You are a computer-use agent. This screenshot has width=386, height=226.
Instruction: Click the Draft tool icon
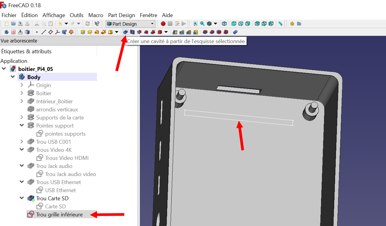[219, 32]
